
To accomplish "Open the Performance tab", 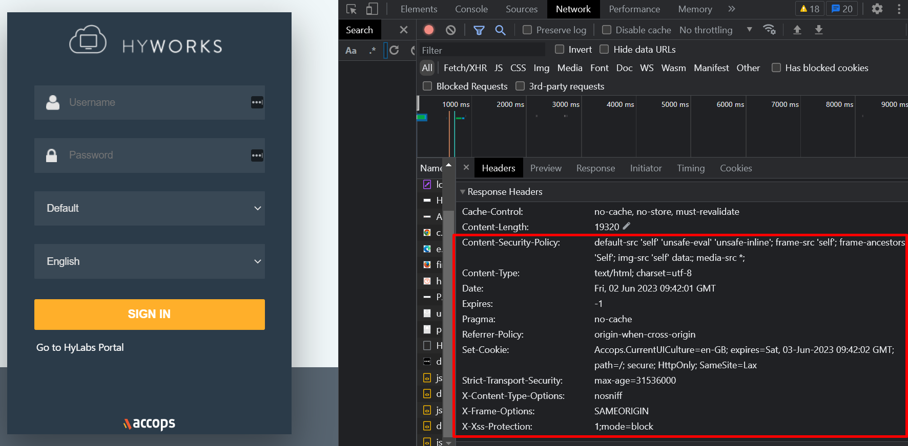I will point(634,9).
